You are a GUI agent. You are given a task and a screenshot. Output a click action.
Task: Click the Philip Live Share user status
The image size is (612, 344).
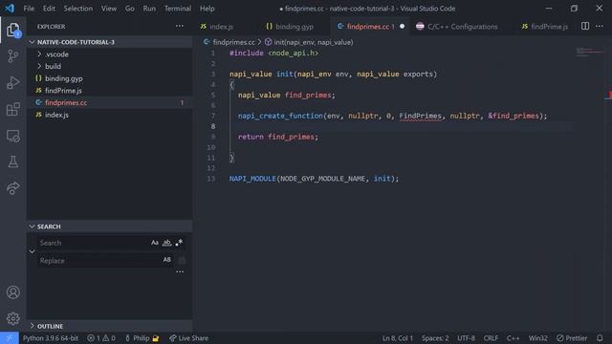click(142, 338)
